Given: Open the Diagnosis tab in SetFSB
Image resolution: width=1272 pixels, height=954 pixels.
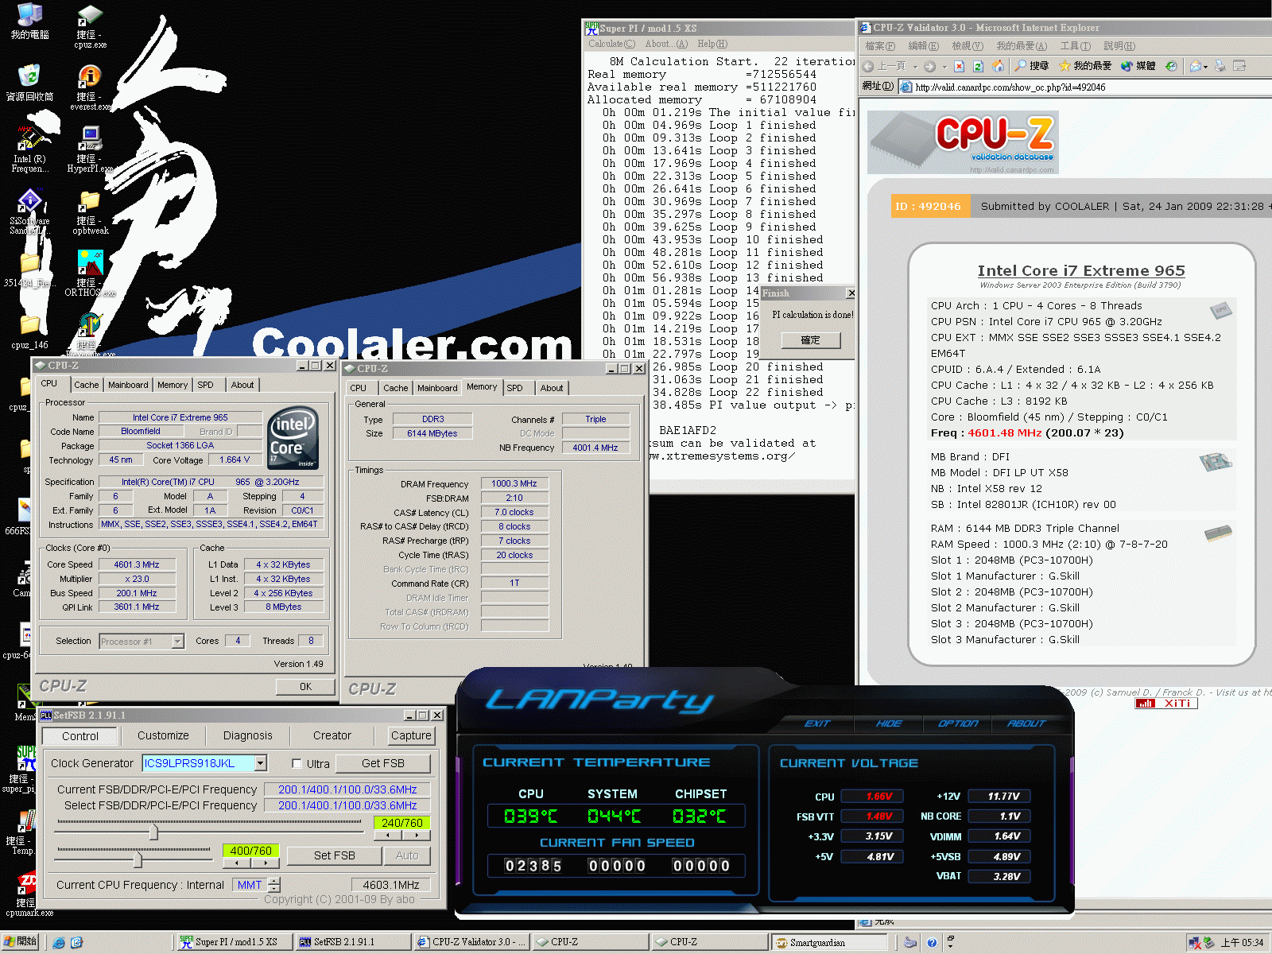Looking at the screenshot, I should coord(247,735).
